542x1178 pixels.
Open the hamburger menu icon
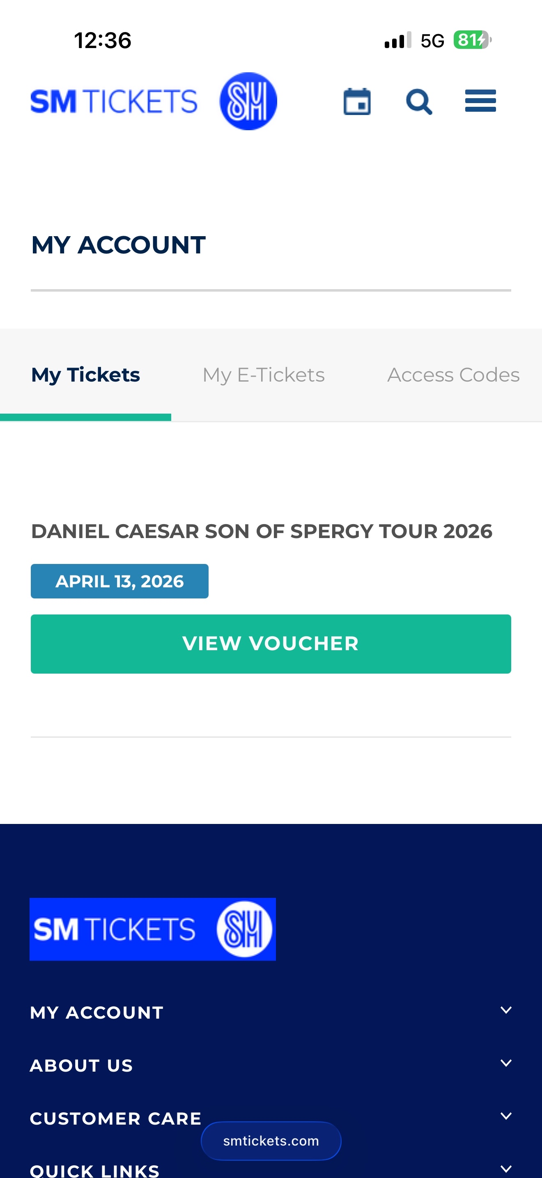480,101
